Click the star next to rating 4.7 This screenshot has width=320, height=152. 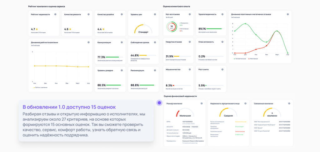(37, 29)
